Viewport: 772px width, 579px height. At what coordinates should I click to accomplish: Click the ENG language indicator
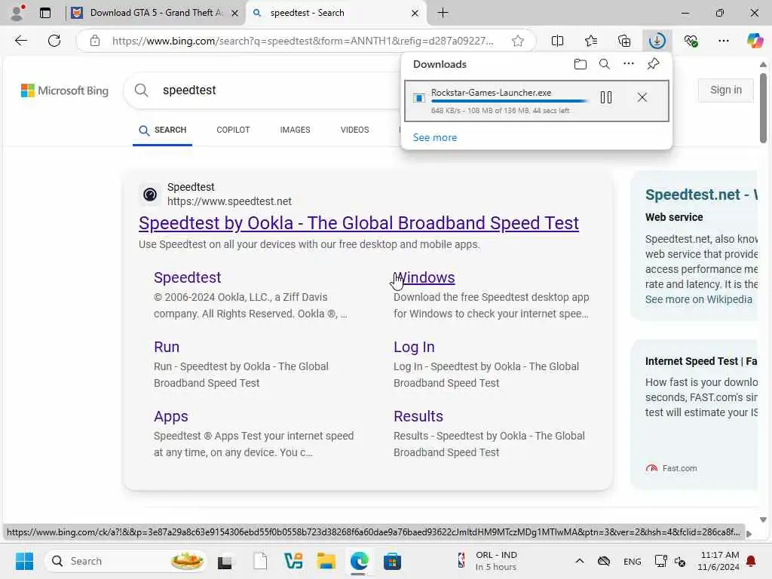(633, 561)
